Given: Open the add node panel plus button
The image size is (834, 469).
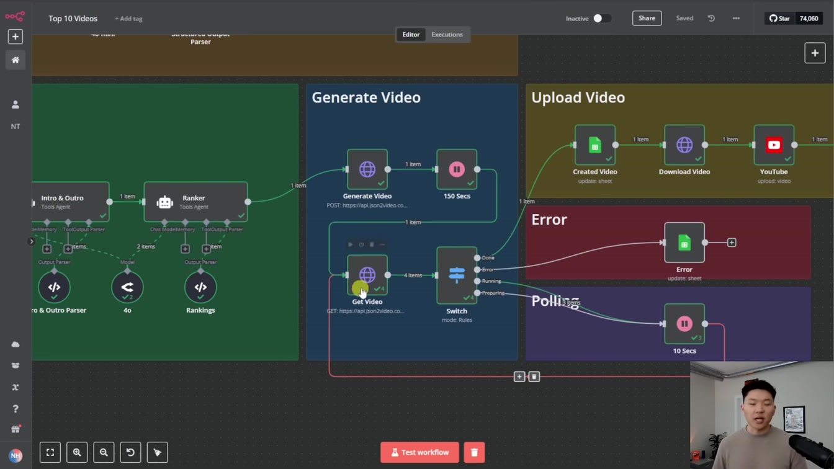Looking at the screenshot, I should [815, 53].
